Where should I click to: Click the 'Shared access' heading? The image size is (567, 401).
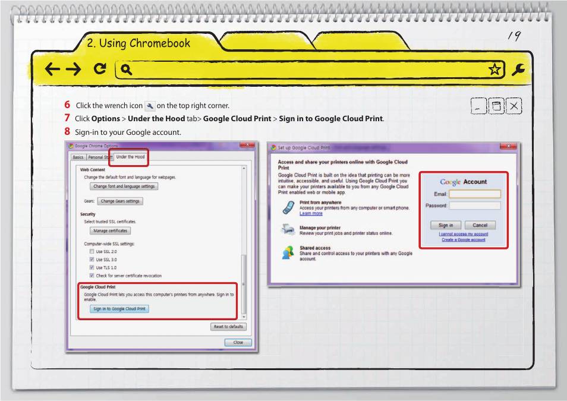(315, 248)
